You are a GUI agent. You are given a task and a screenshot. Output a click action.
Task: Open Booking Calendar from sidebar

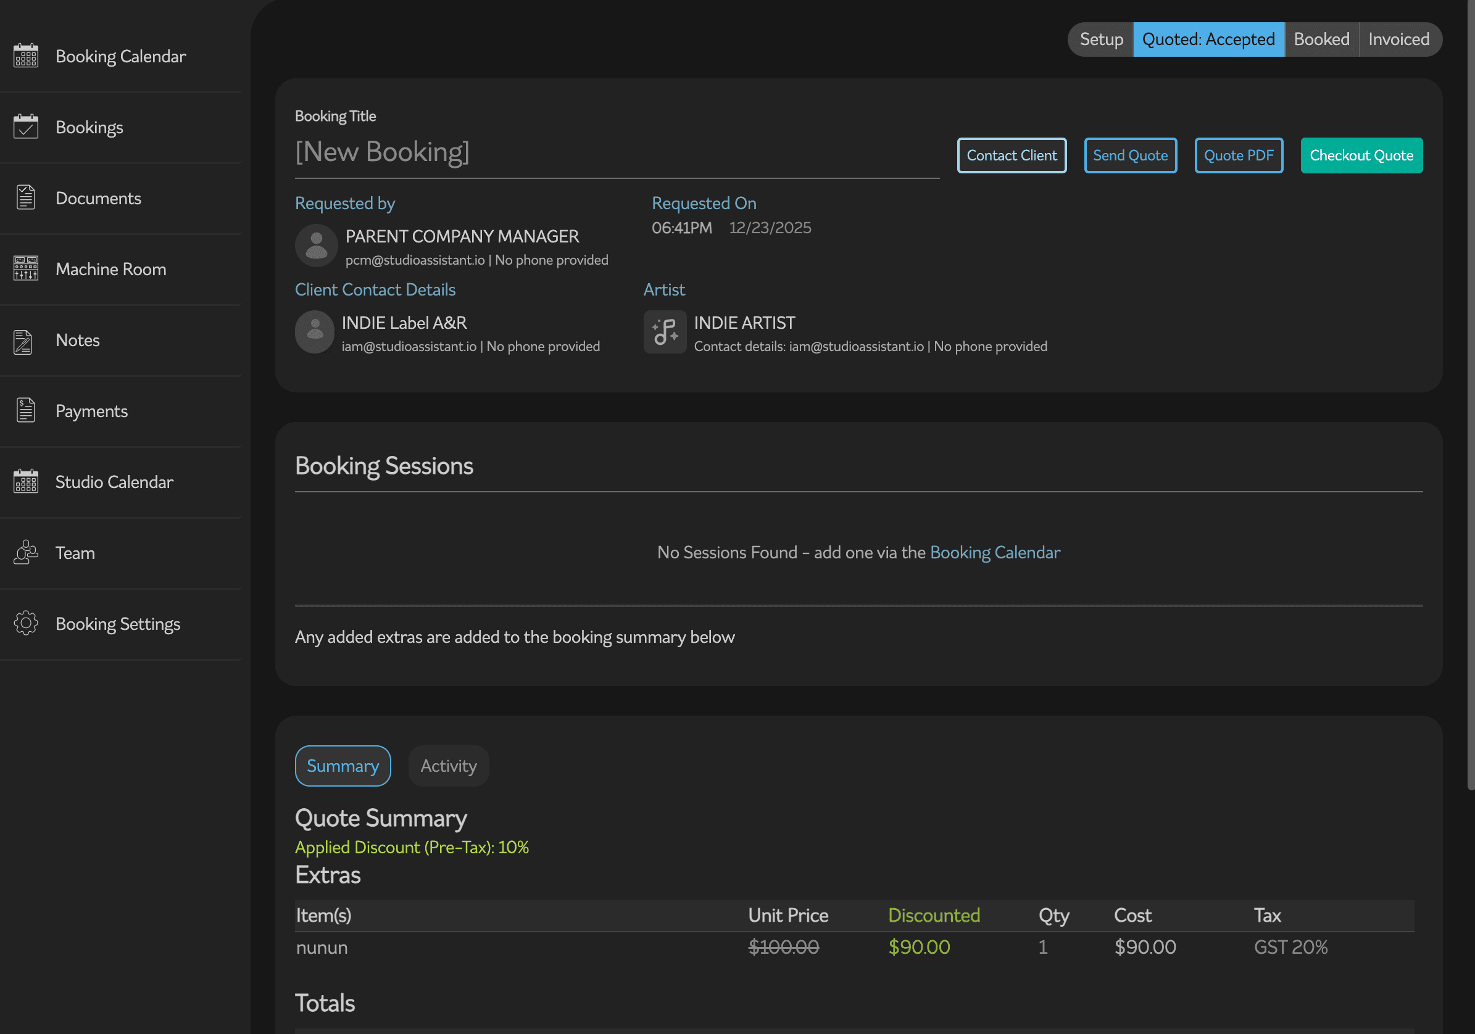(x=121, y=56)
